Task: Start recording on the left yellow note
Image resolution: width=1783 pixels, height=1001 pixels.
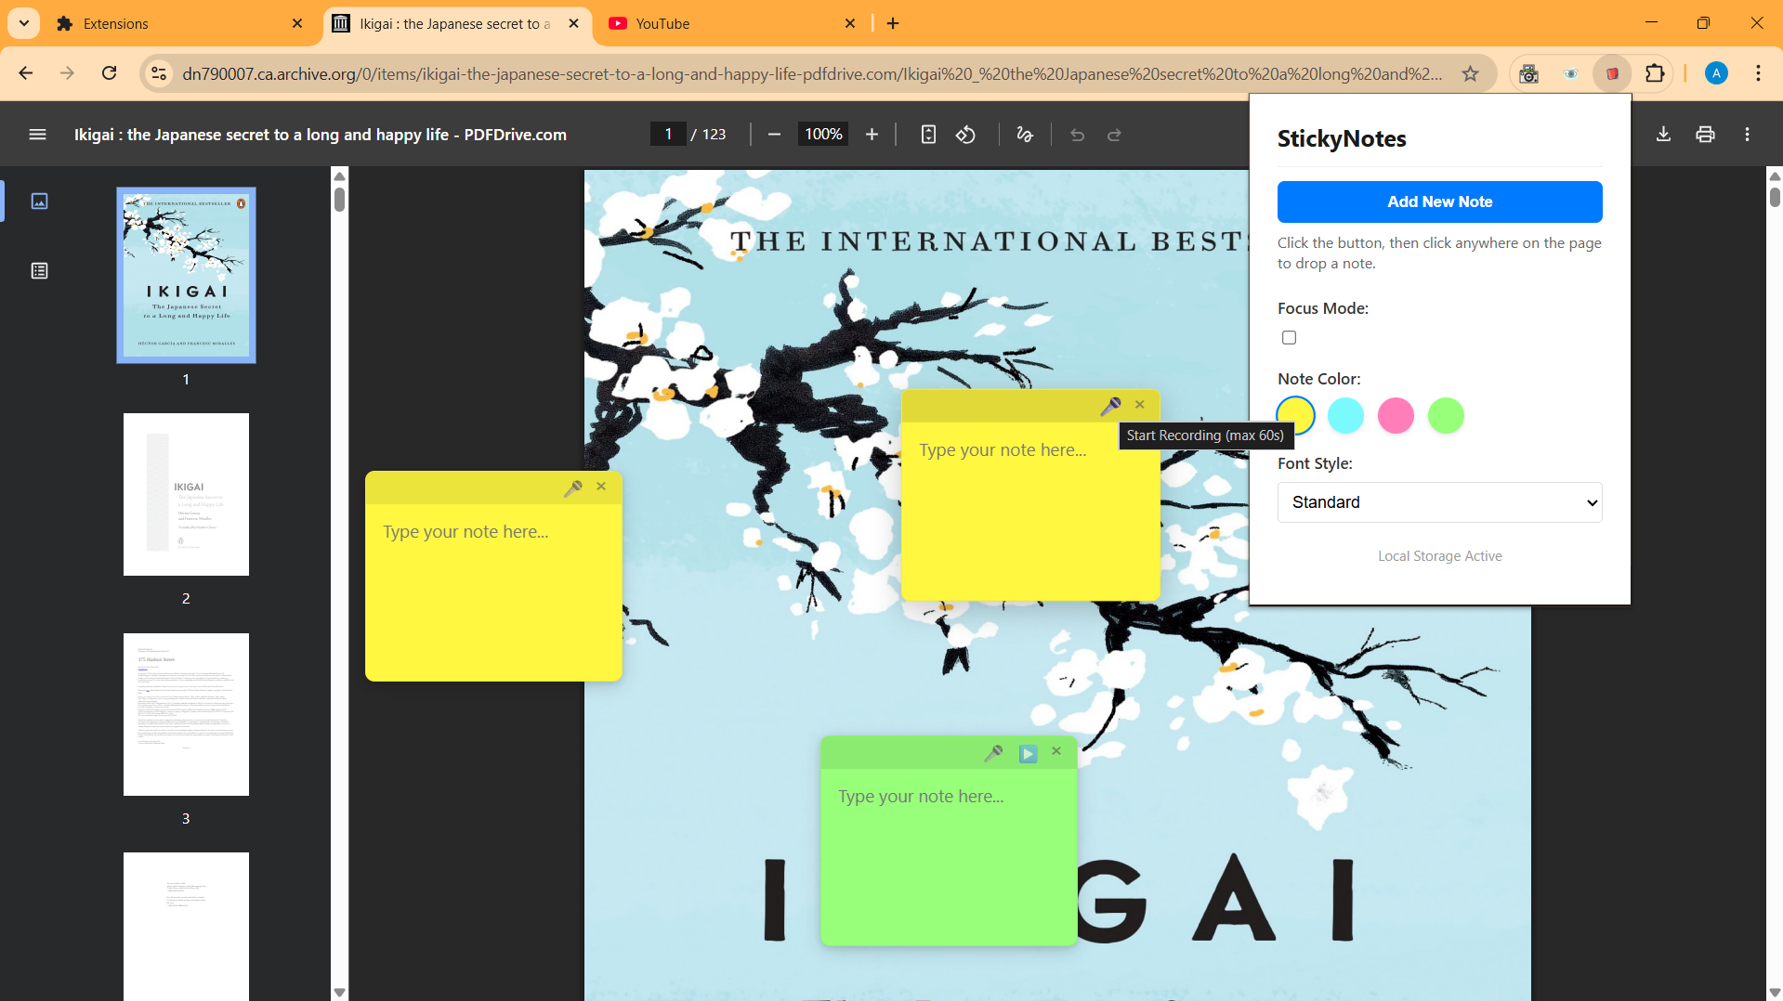Action: pyautogui.click(x=572, y=487)
